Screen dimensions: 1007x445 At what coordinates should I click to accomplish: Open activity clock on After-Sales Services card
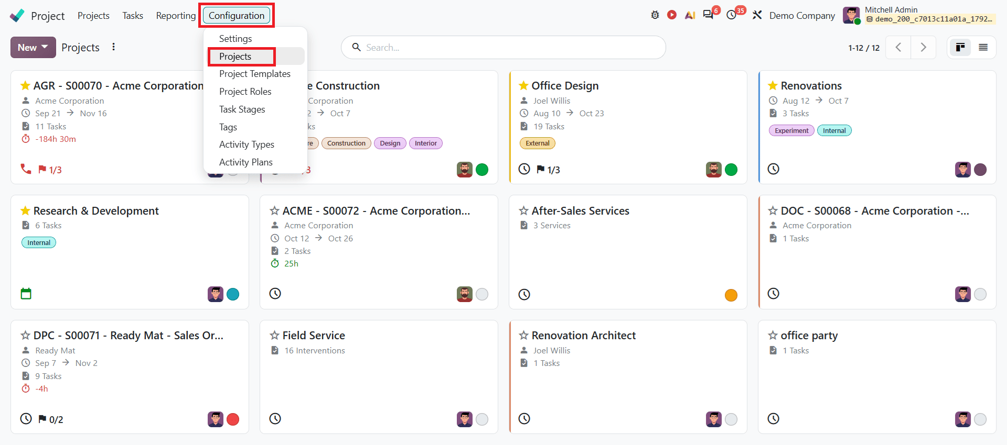524,294
